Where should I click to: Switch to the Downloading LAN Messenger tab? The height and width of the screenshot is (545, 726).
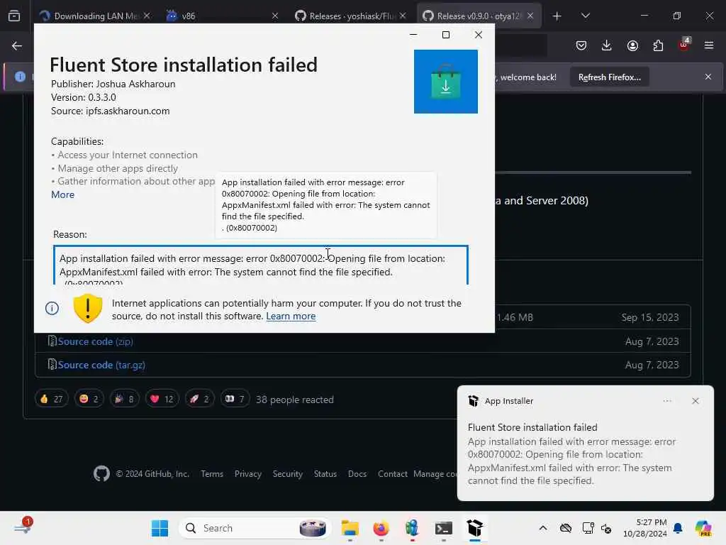pyautogui.click(x=95, y=16)
